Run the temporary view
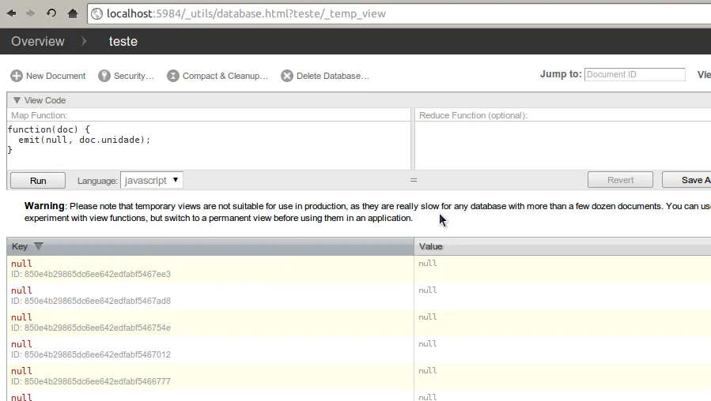The height and width of the screenshot is (401, 711). point(38,180)
